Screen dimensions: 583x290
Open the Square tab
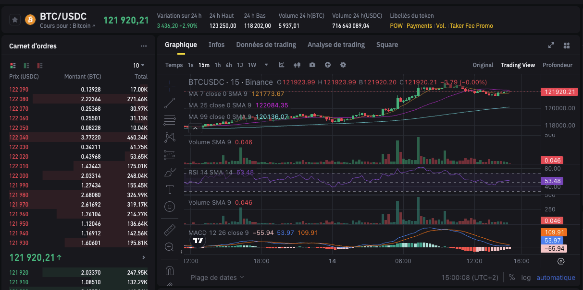387,45
